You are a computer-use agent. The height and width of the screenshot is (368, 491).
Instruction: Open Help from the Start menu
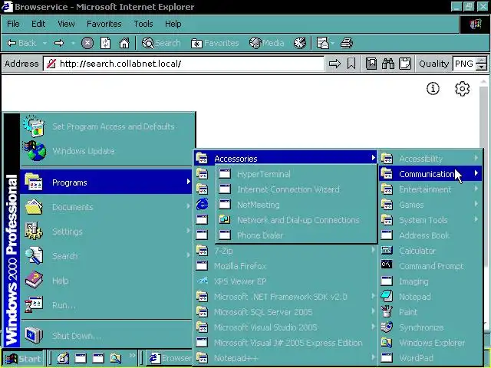pyautogui.click(x=107, y=281)
